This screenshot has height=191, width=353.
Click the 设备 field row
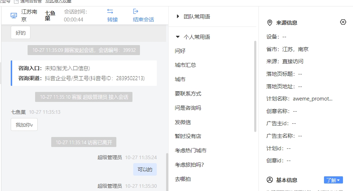[x=276, y=37]
